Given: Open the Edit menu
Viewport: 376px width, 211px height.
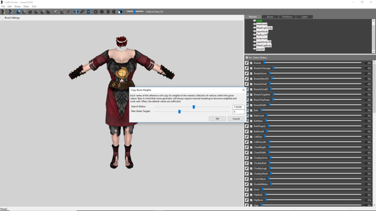Looking at the screenshot, I should tap(10, 7).
